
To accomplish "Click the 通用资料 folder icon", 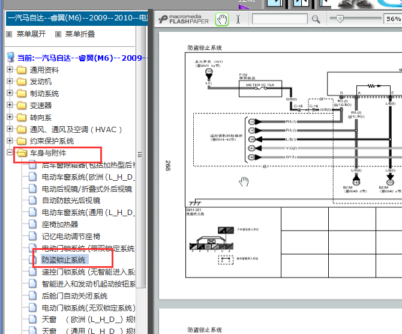I will (22, 70).
